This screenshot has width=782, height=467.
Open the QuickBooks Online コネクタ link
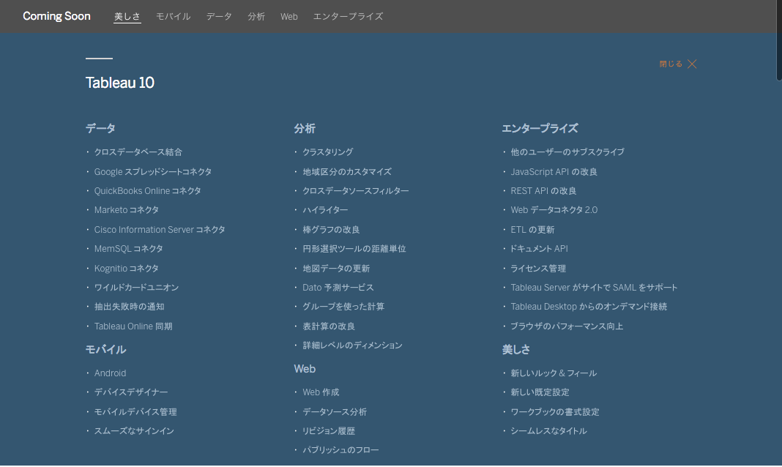(147, 190)
